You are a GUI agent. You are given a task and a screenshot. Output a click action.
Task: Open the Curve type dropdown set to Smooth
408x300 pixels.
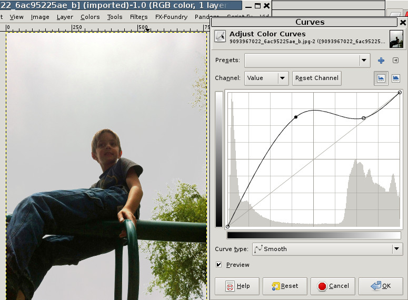tap(327, 249)
